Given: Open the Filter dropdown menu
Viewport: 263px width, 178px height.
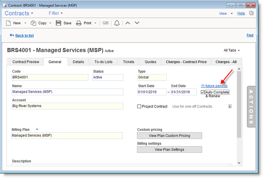Looking at the screenshot, I should pyautogui.click(x=56, y=13).
